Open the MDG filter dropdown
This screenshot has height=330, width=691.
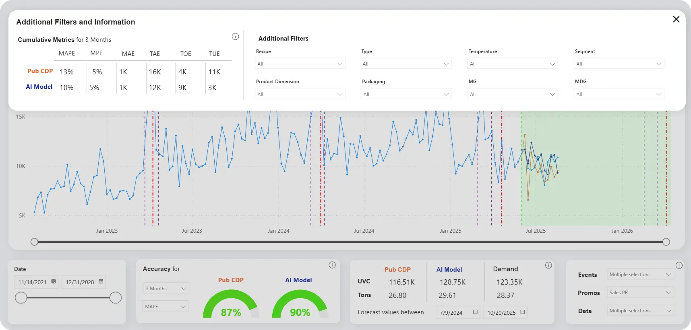pos(619,94)
